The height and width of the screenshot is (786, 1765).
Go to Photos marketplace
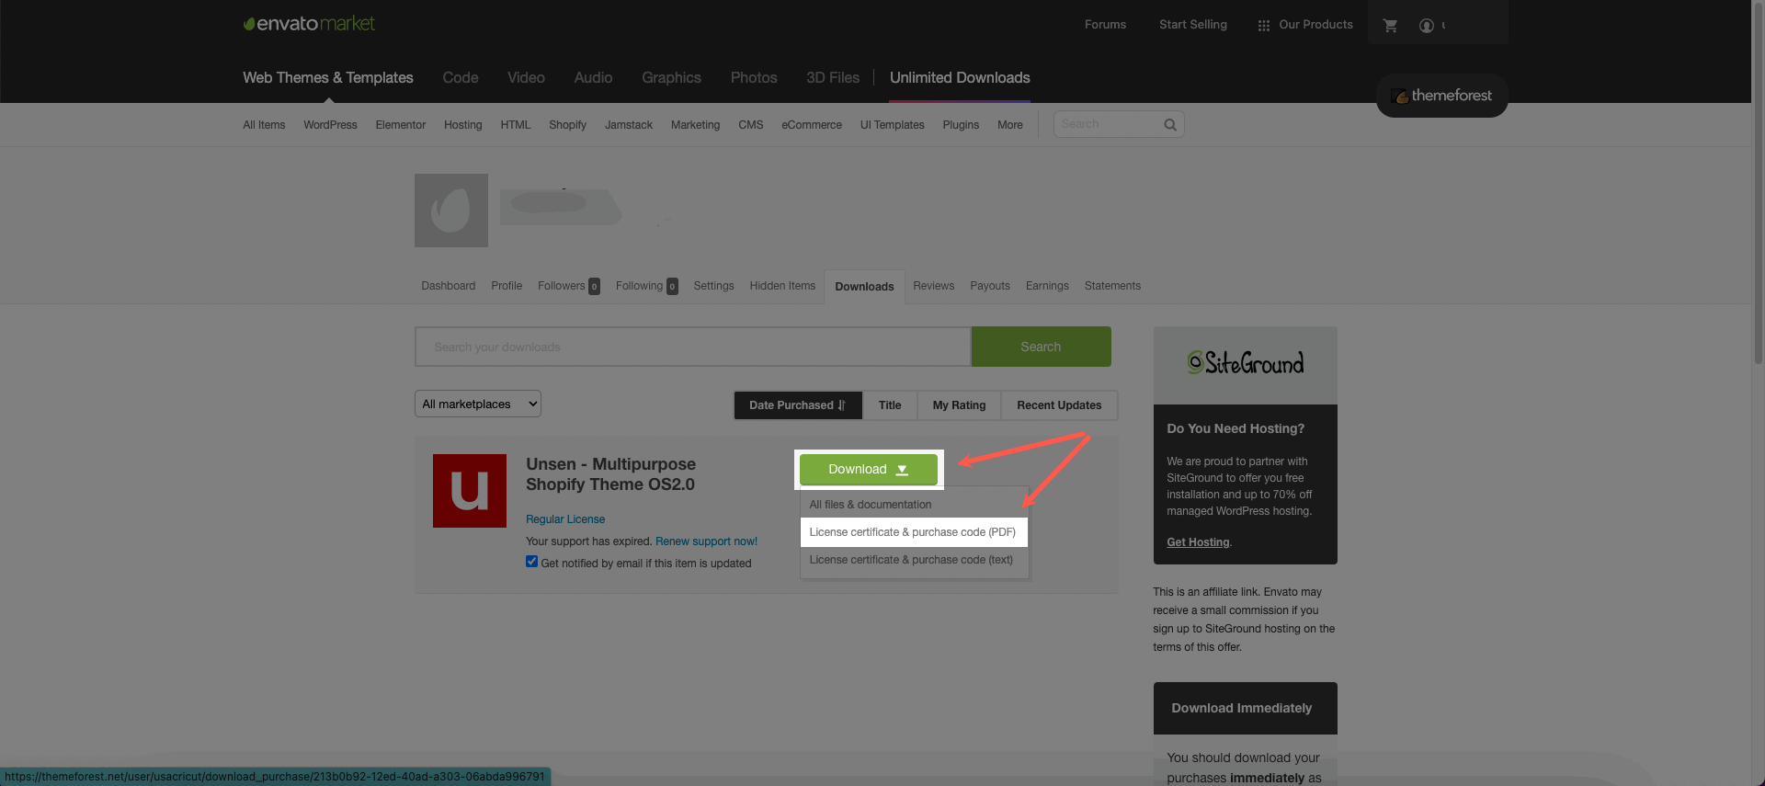754,78
